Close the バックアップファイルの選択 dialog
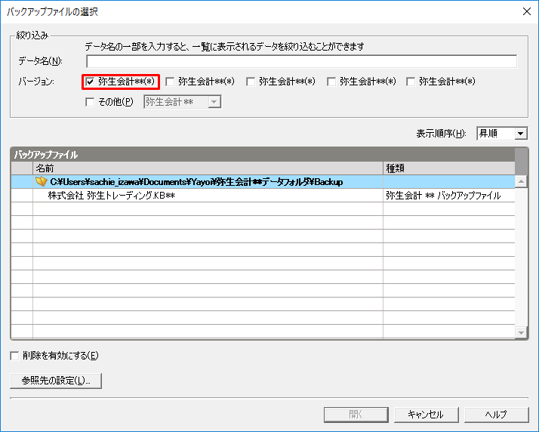This screenshot has width=539, height=432. (x=527, y=11)
